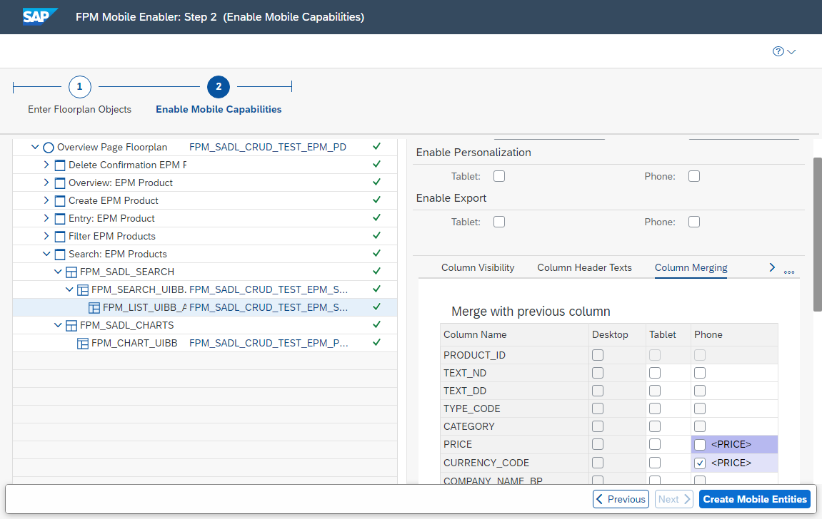Open the overflow dots menu near the tabs
The height and width of the screenshot is (519, 822).
click(789, 272)
